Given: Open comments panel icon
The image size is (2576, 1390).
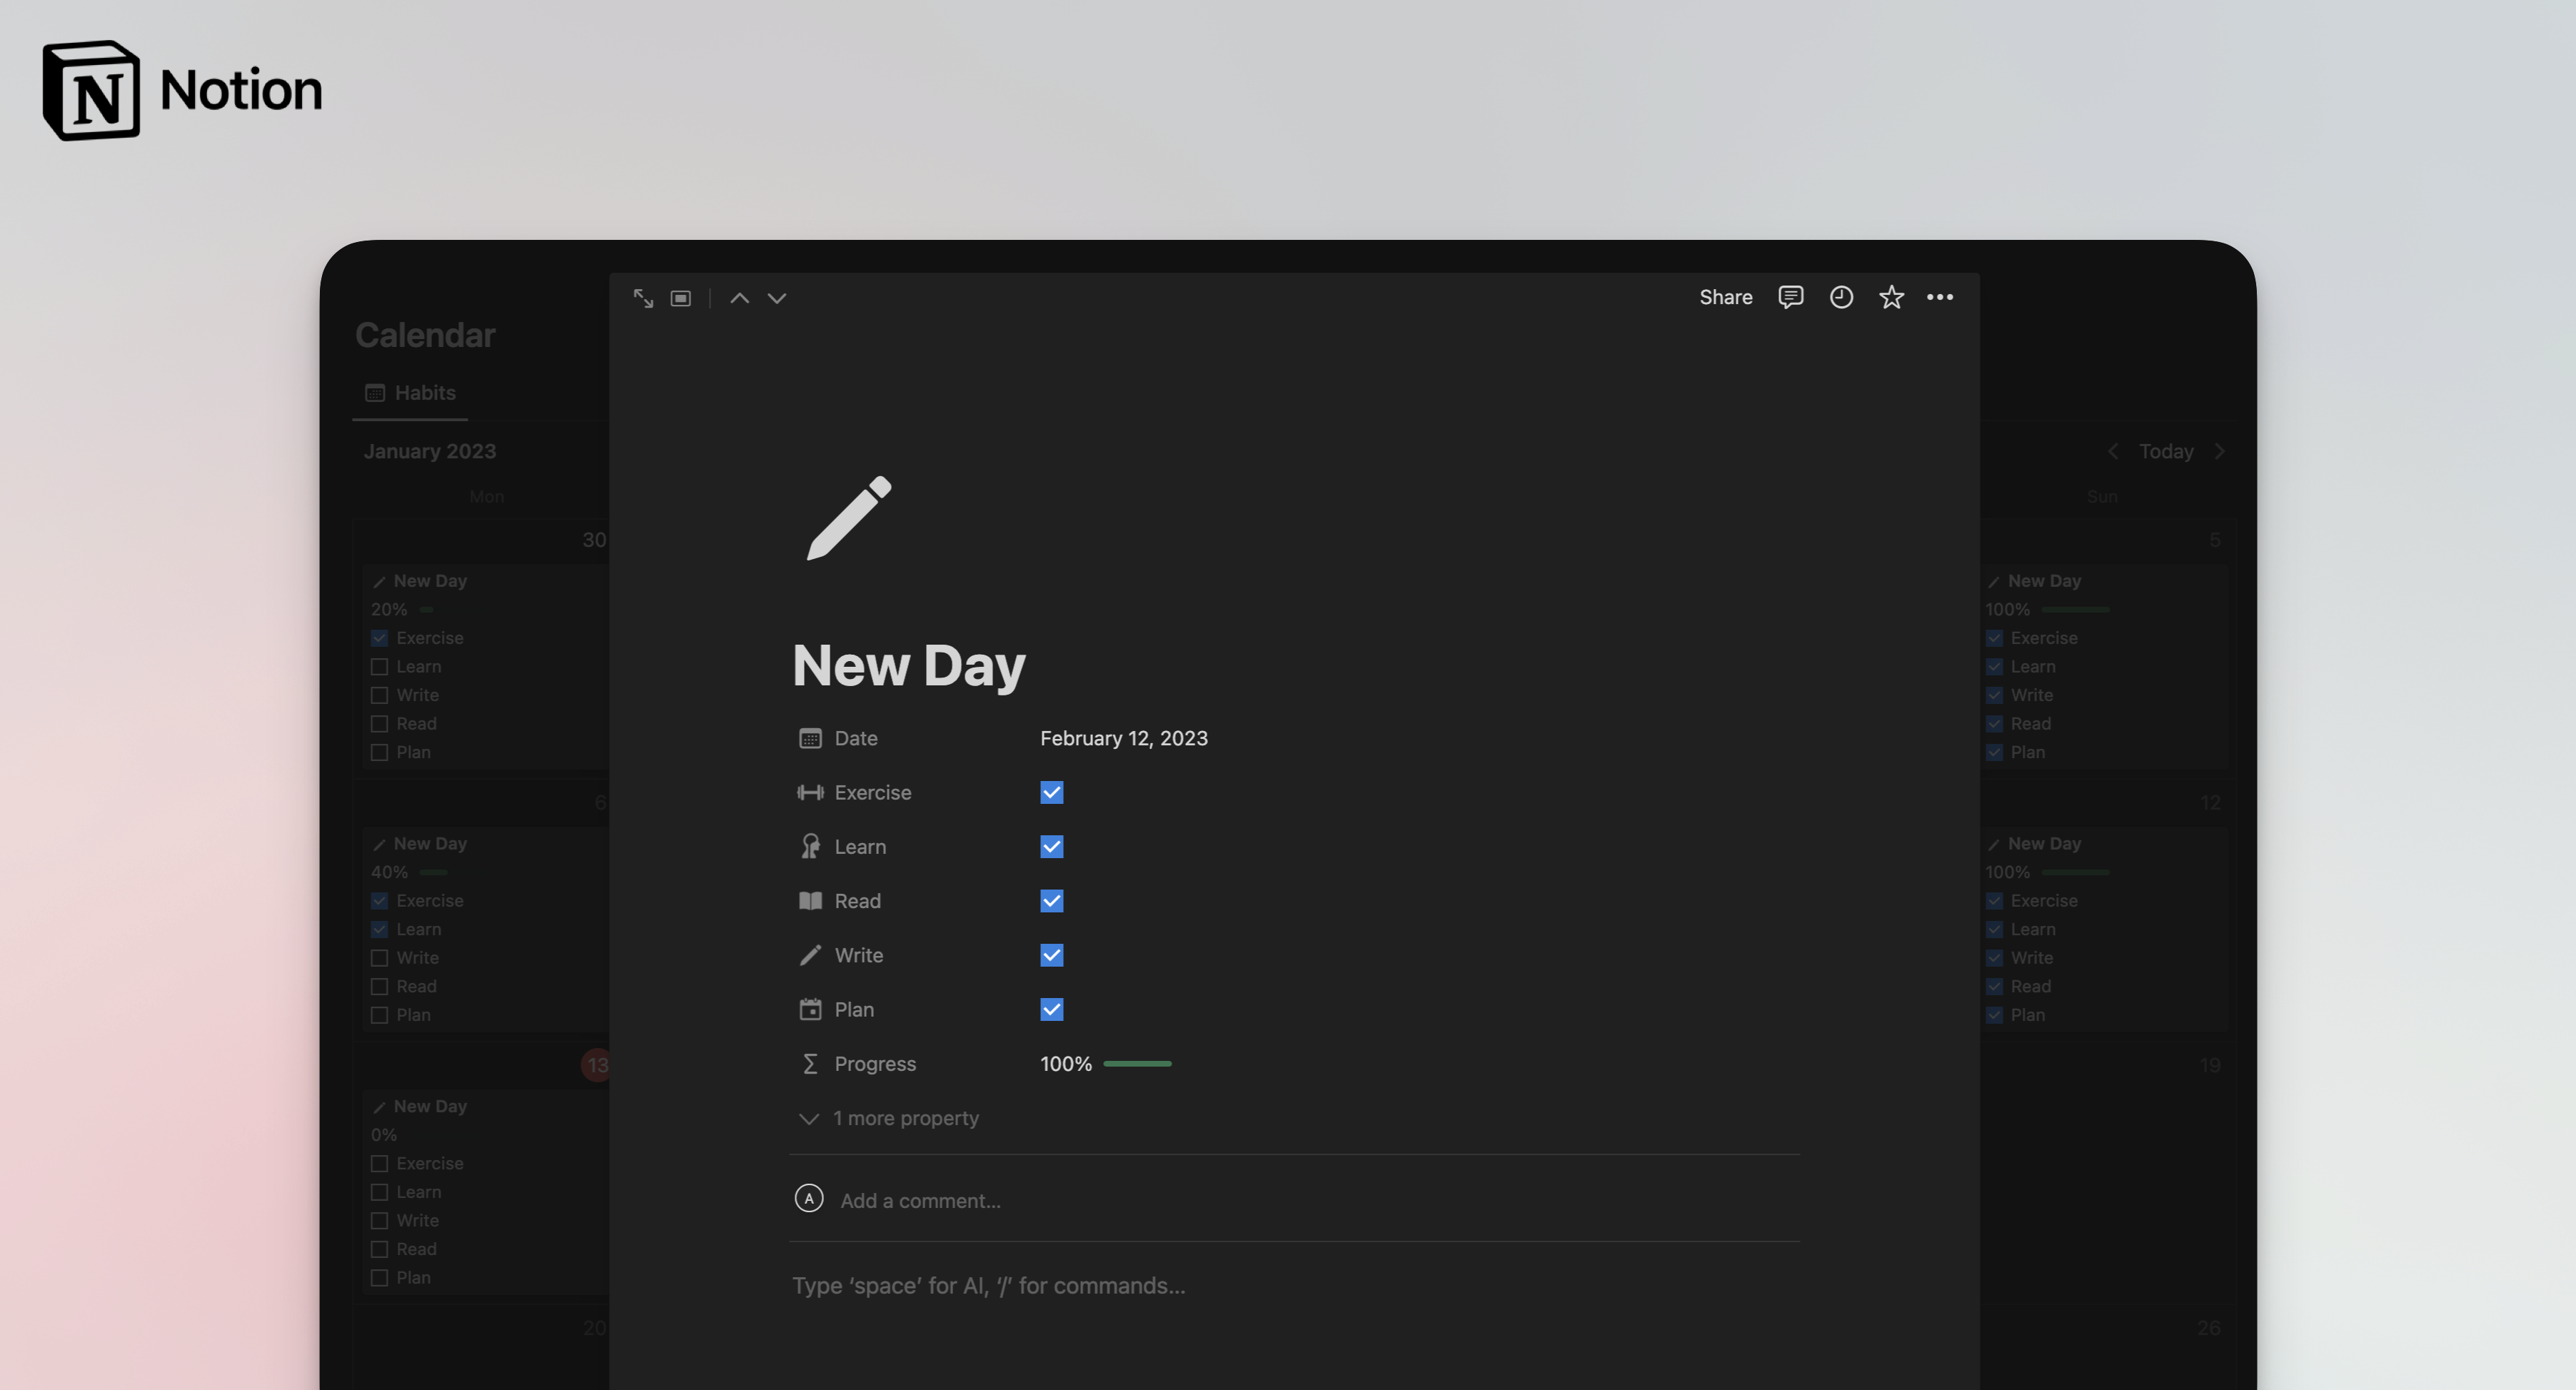Looking at the screenshot, I should pos(1790,297).
